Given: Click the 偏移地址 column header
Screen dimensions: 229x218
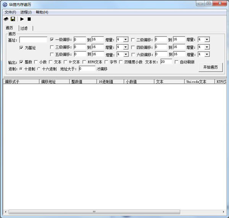Looking at the screenshot, I should [x=54, y=82].
